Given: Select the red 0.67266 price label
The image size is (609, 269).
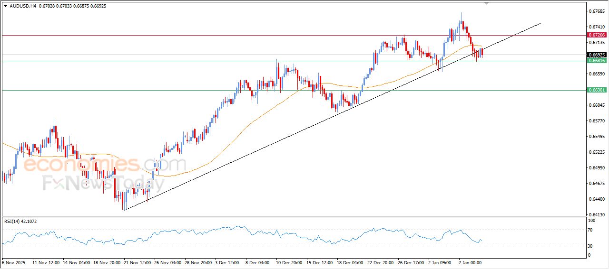Looking at the screenshot, I should coord(597,35).
